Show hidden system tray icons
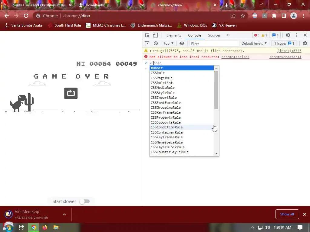The height and width of the screenshot is (232, 310). [x=253, y=227]
